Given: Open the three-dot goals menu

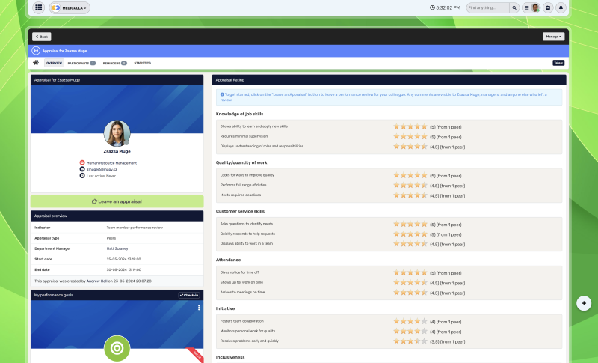Looking at the screenshot, I should click(199, 308).
